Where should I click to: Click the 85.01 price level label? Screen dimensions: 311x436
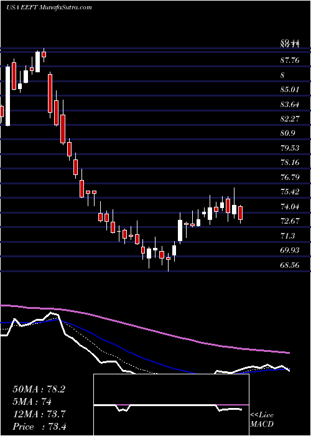click(290, 90)
